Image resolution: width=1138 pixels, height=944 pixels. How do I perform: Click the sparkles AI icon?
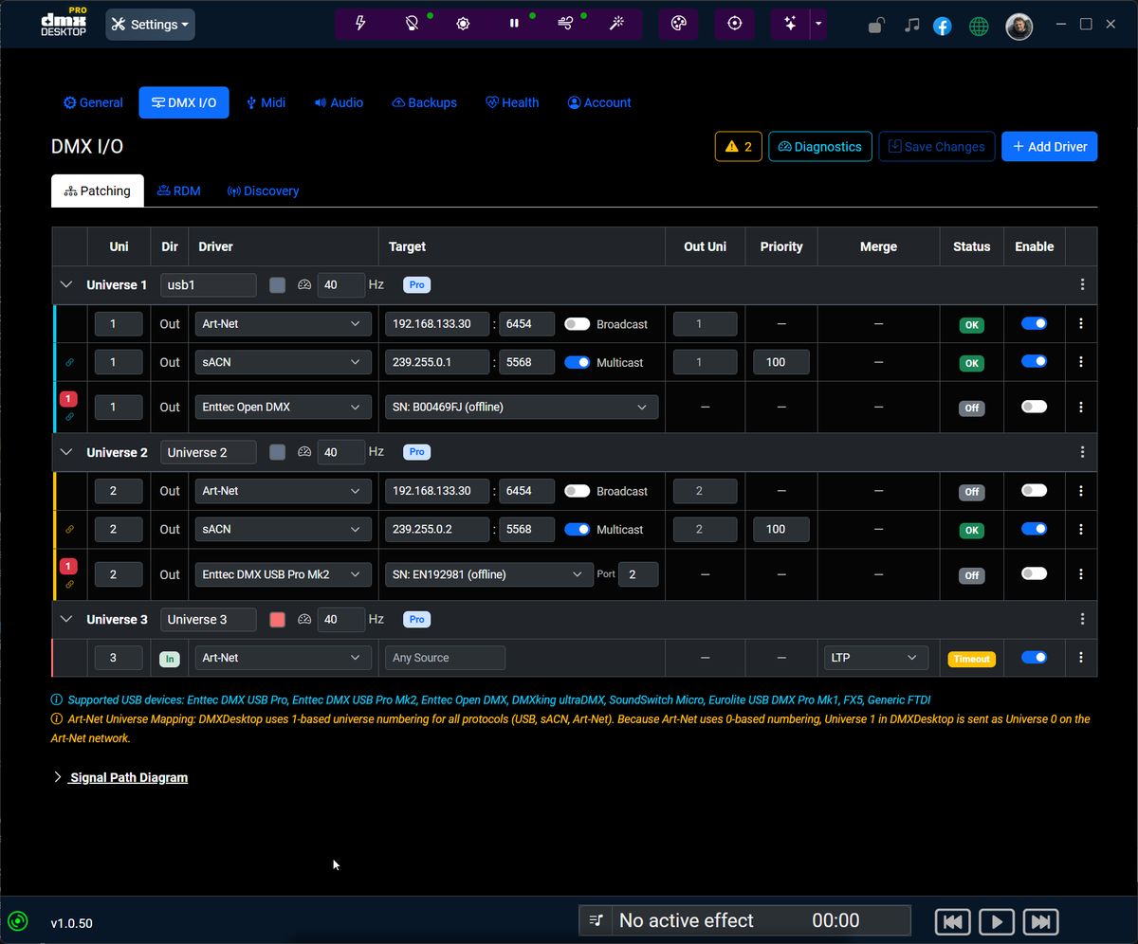[x=790, y=24]
